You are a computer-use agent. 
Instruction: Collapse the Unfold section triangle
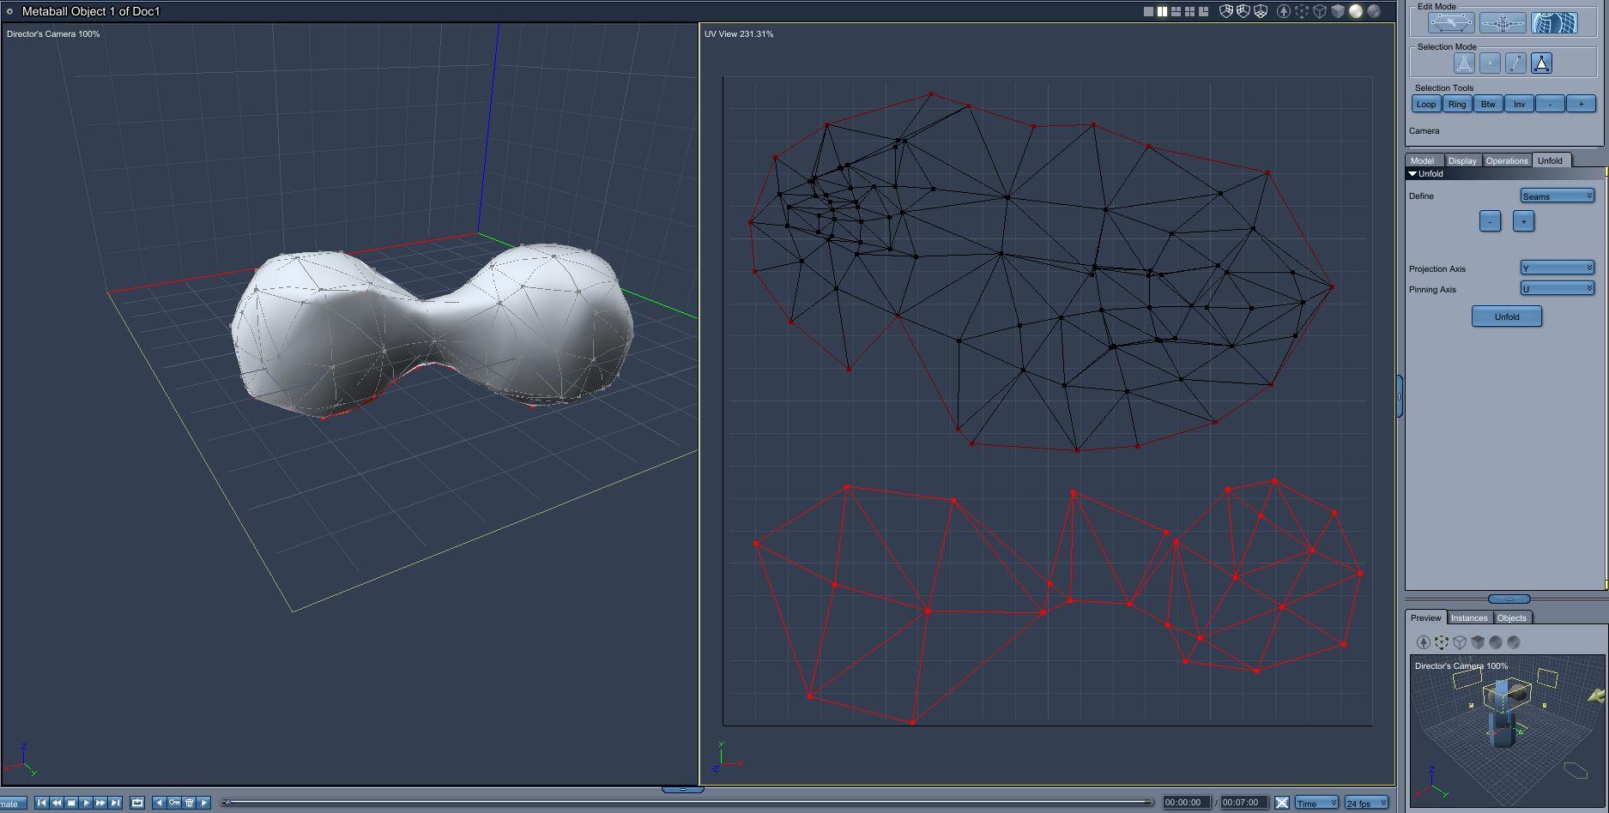pyautogui.click(x=1412, y=174)
